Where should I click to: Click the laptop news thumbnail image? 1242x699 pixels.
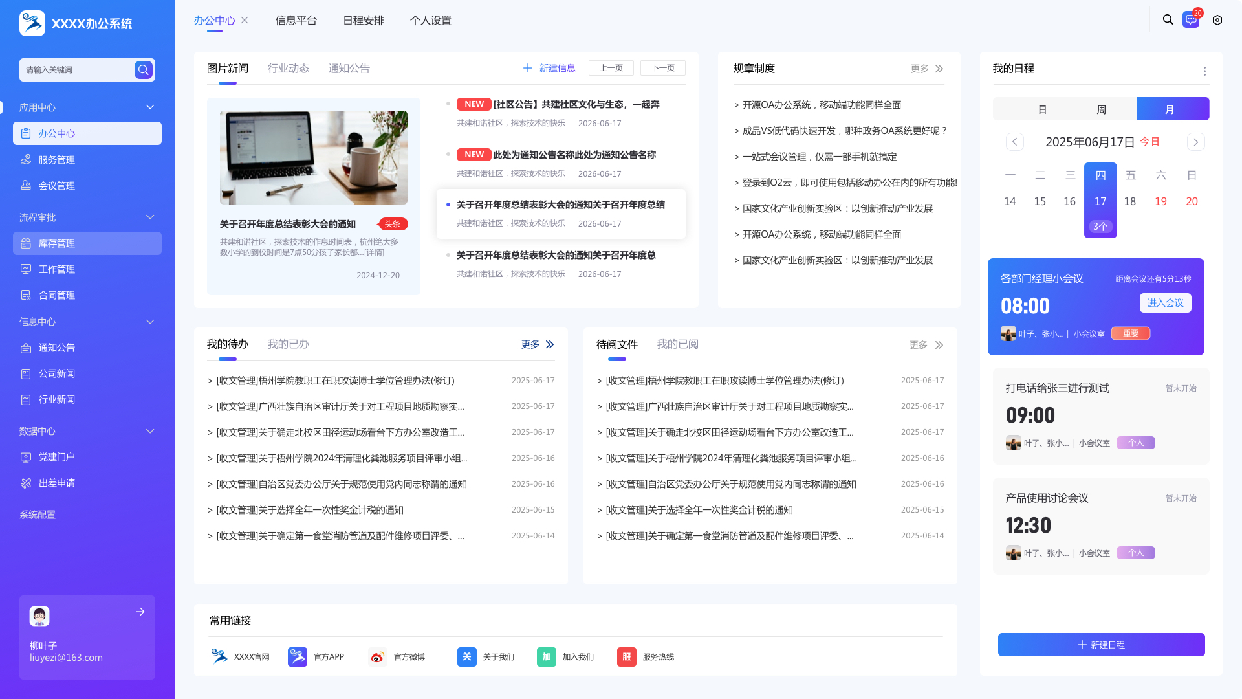click(x=314, y=157)
